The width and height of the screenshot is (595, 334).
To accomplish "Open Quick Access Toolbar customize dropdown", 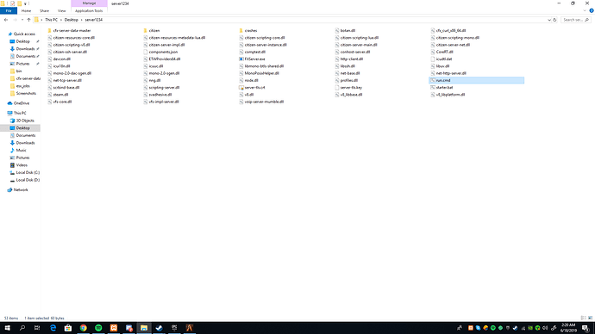I will pyautogui.click(x=25, y=3).
